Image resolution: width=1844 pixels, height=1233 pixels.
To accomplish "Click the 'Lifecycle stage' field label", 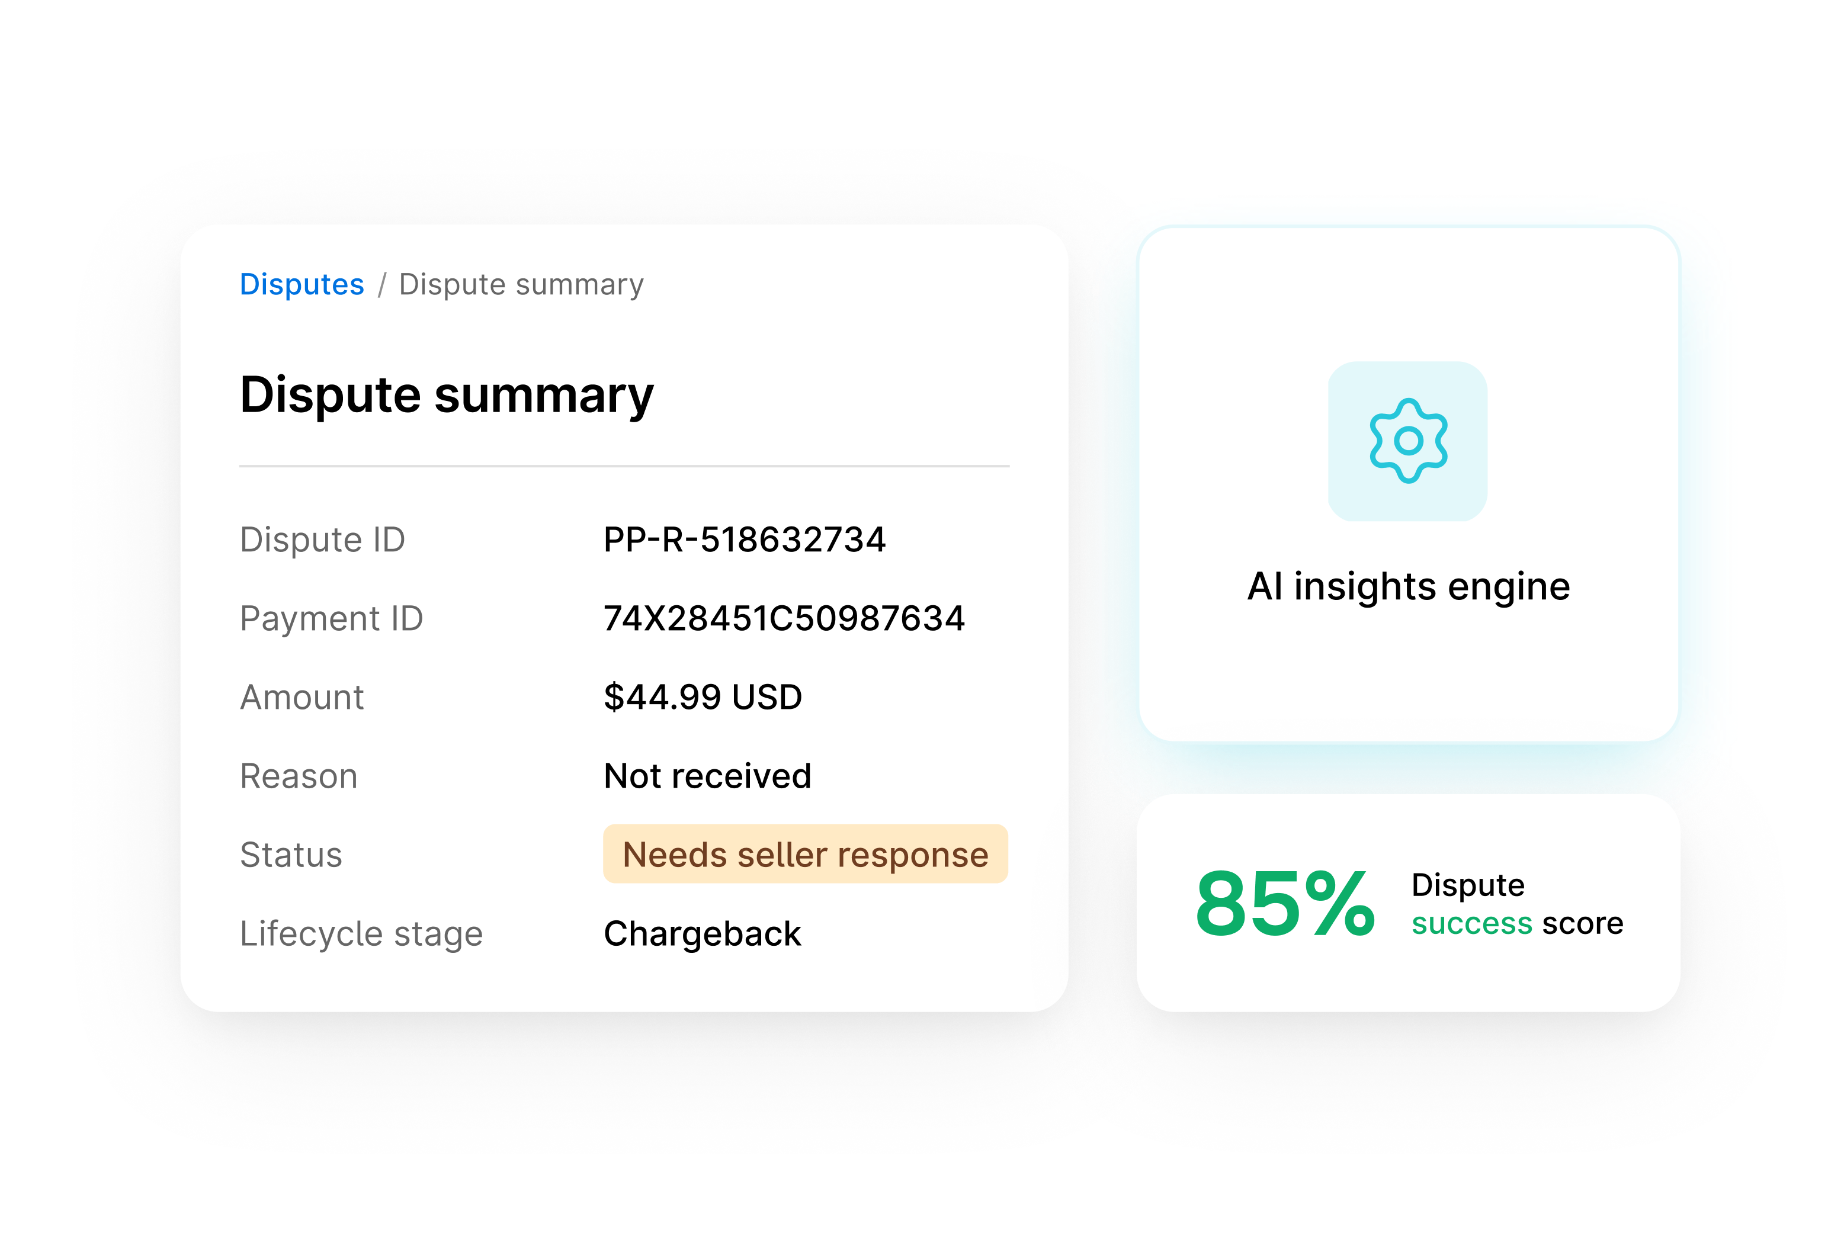I will point(362,933).
